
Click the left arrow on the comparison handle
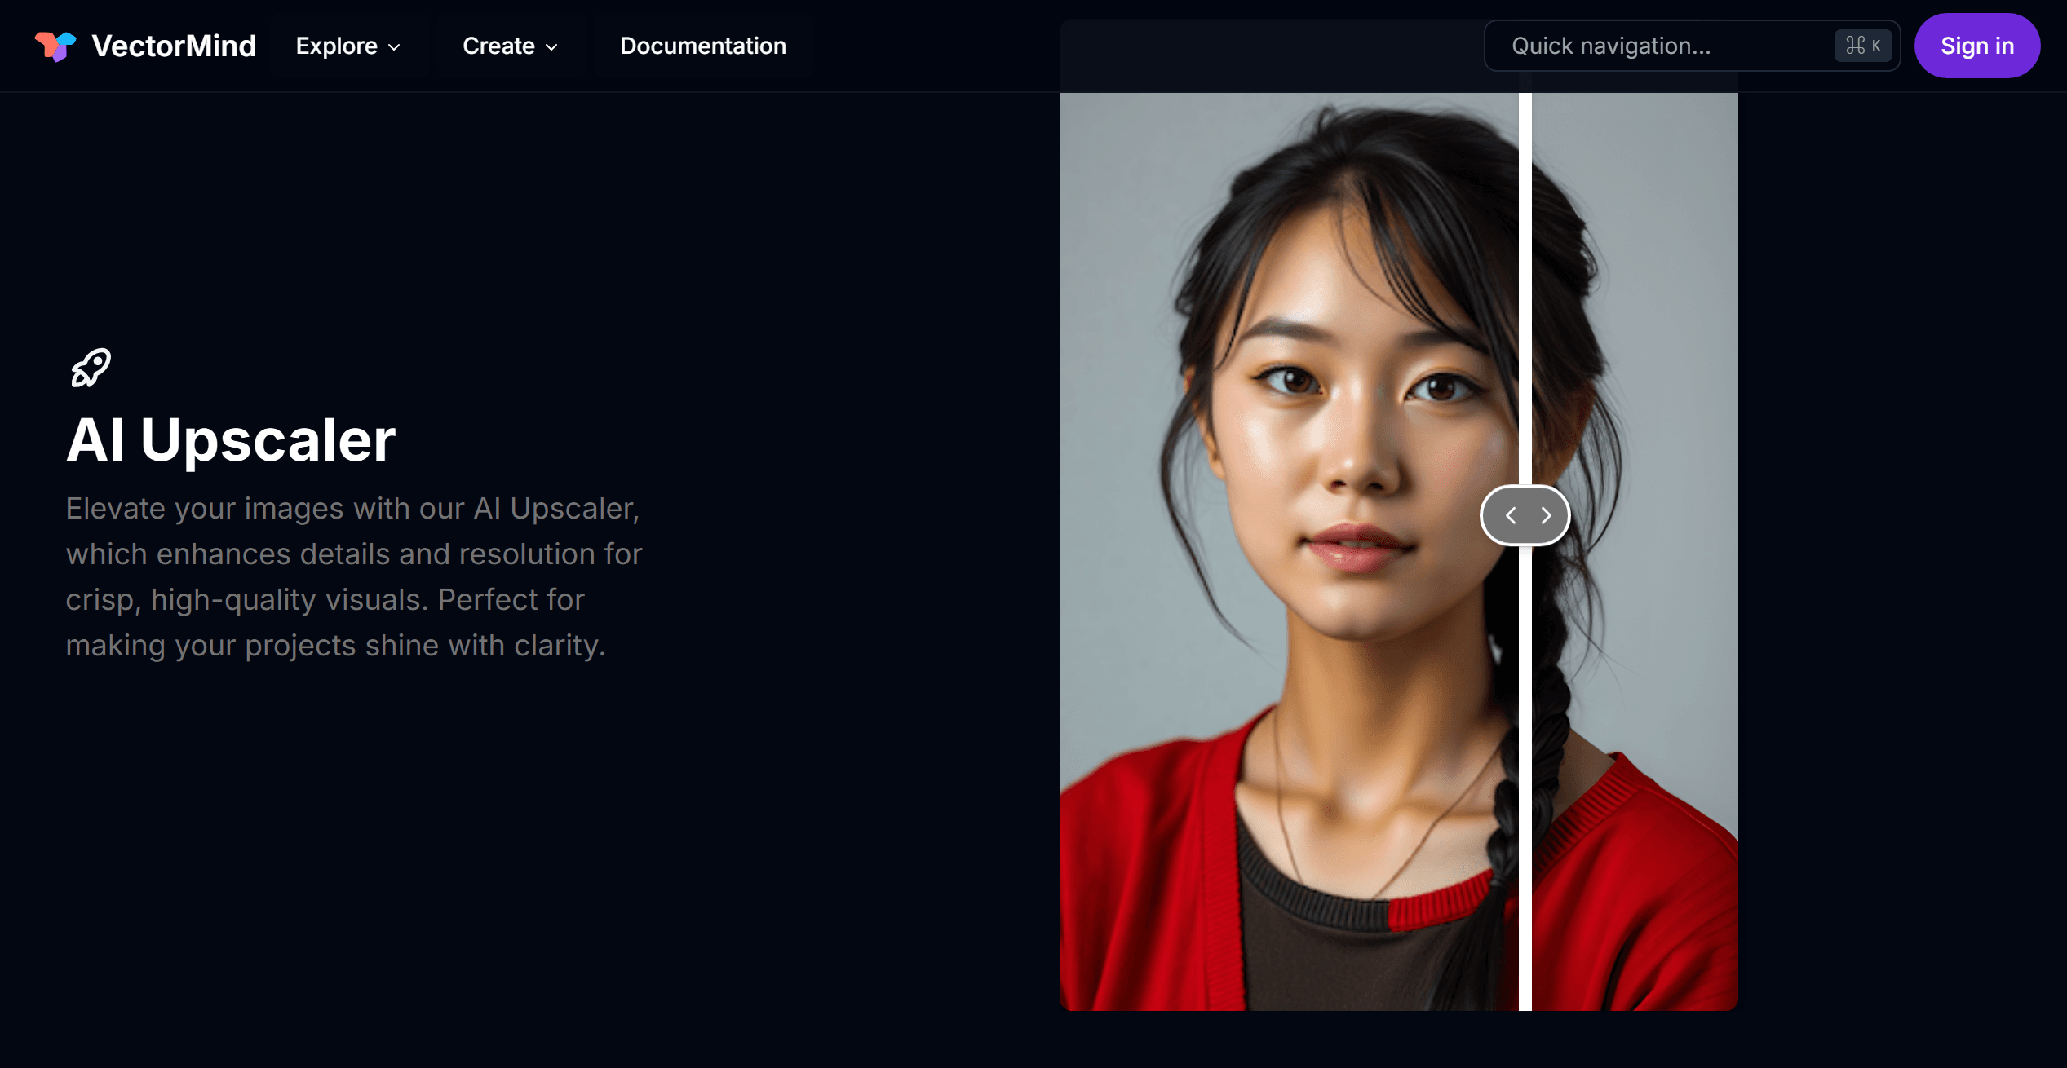point(1511,515)
